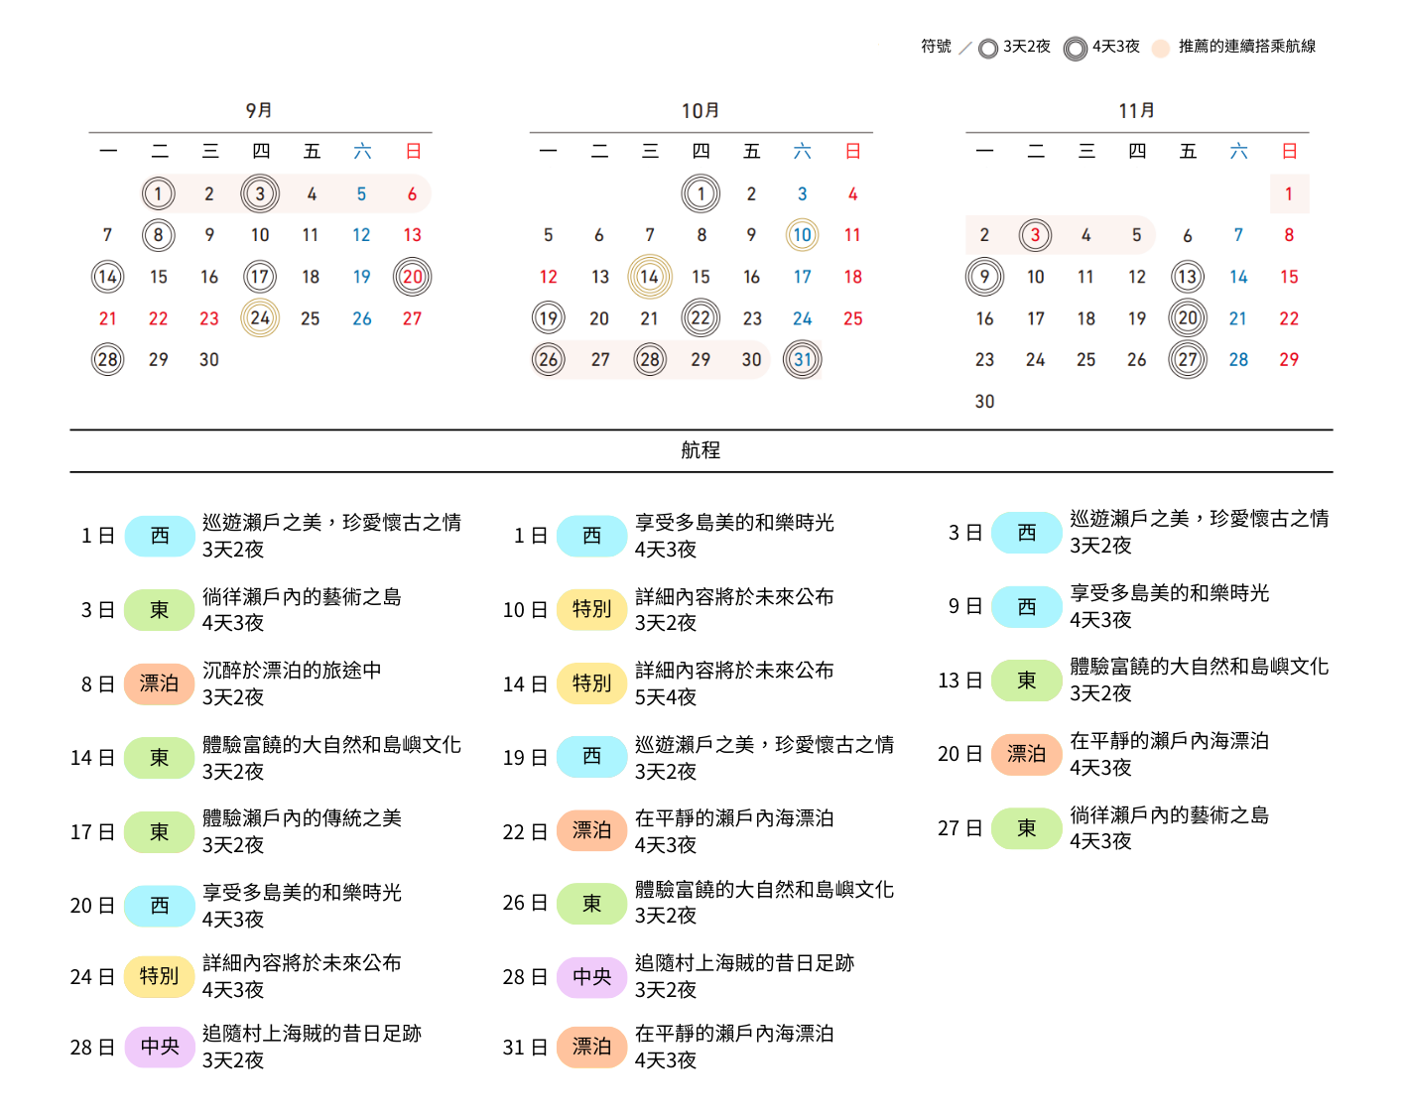
Task: Switch to the 11月 month heading
Action: click(x=1137, y=110)
